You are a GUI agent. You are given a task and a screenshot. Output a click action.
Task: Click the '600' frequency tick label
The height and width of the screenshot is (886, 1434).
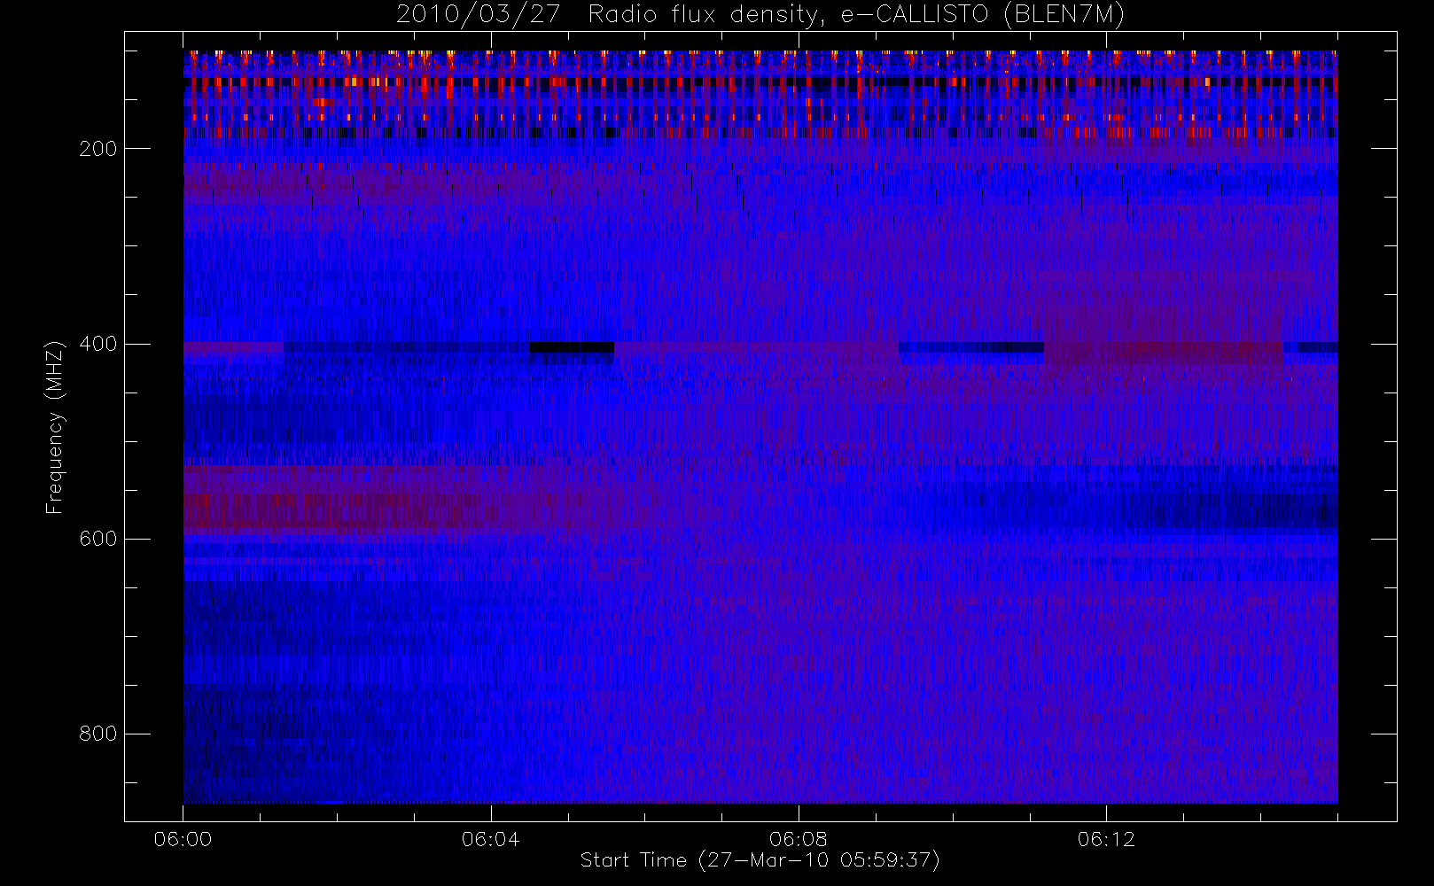click(x=97, y=539)
